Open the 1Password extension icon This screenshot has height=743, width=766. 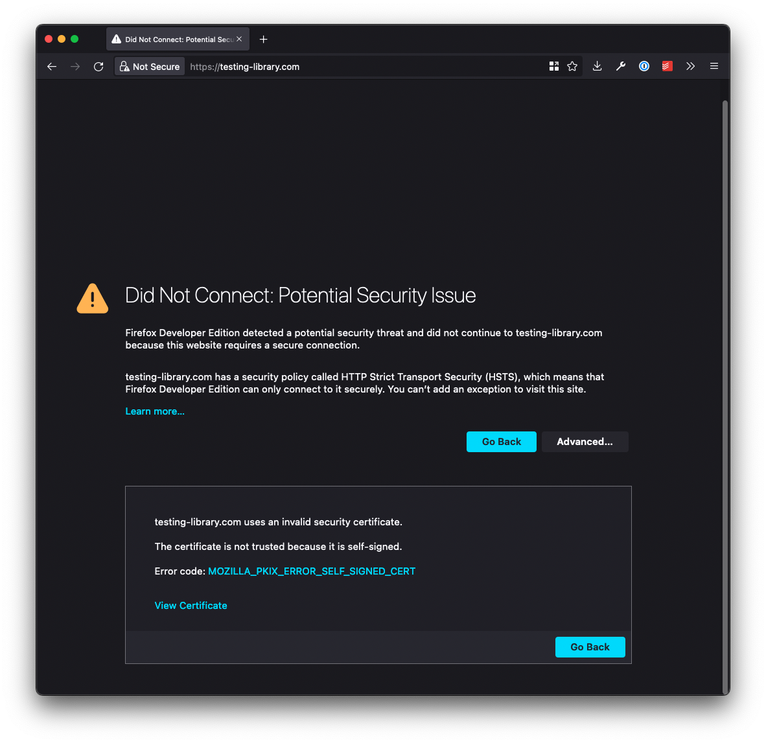coord(644,66)
